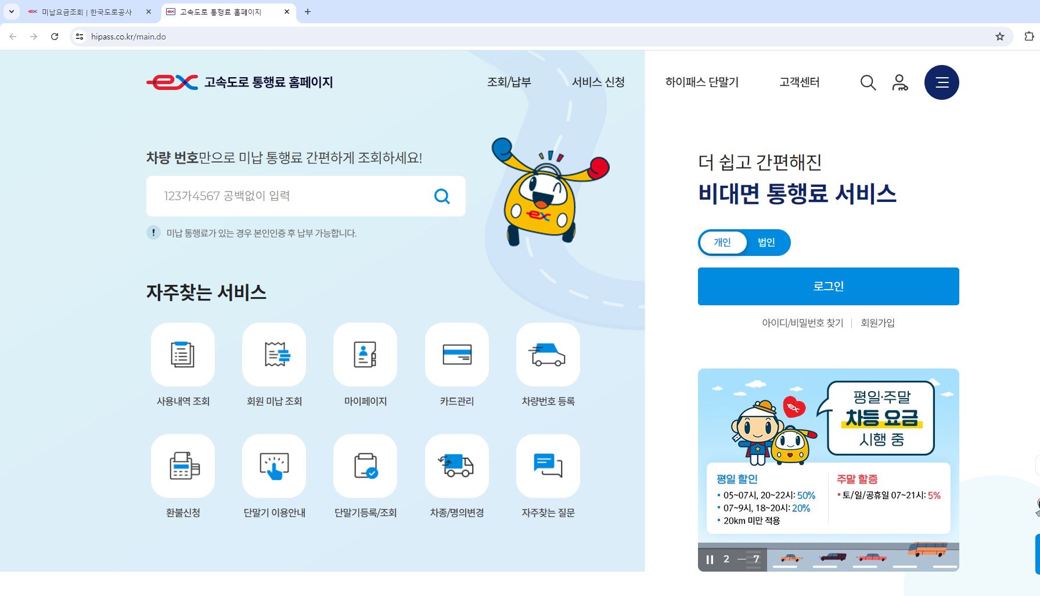
Task: Open the 서비스 신청 menu
Action: [x=598, y=82]
